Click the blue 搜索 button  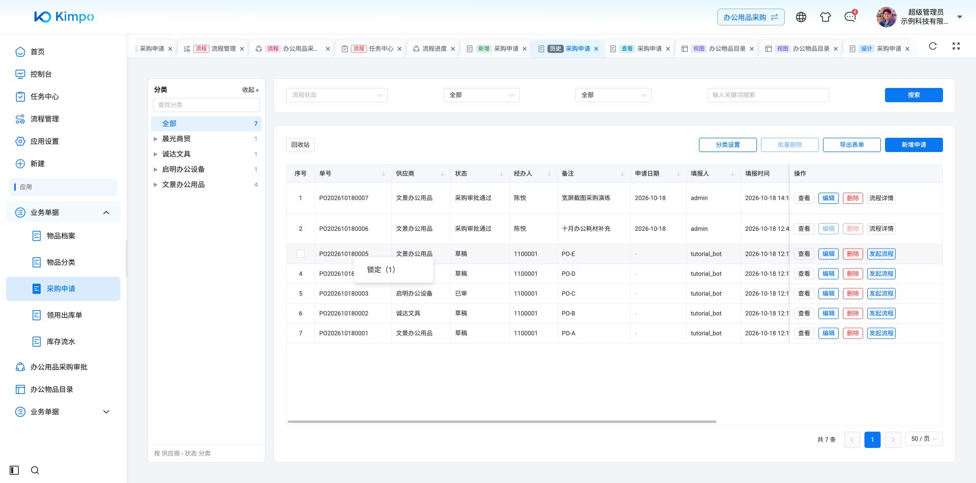pyautogui.click(x=913, y=95)
